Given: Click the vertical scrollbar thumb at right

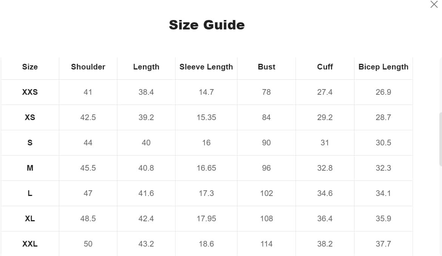Looking at the screenshot, I should [x=440, y=139].
